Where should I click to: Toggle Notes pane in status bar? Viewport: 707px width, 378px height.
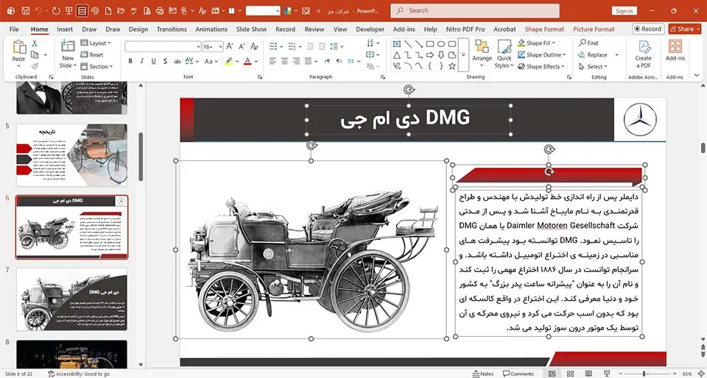tap(483, 374)
